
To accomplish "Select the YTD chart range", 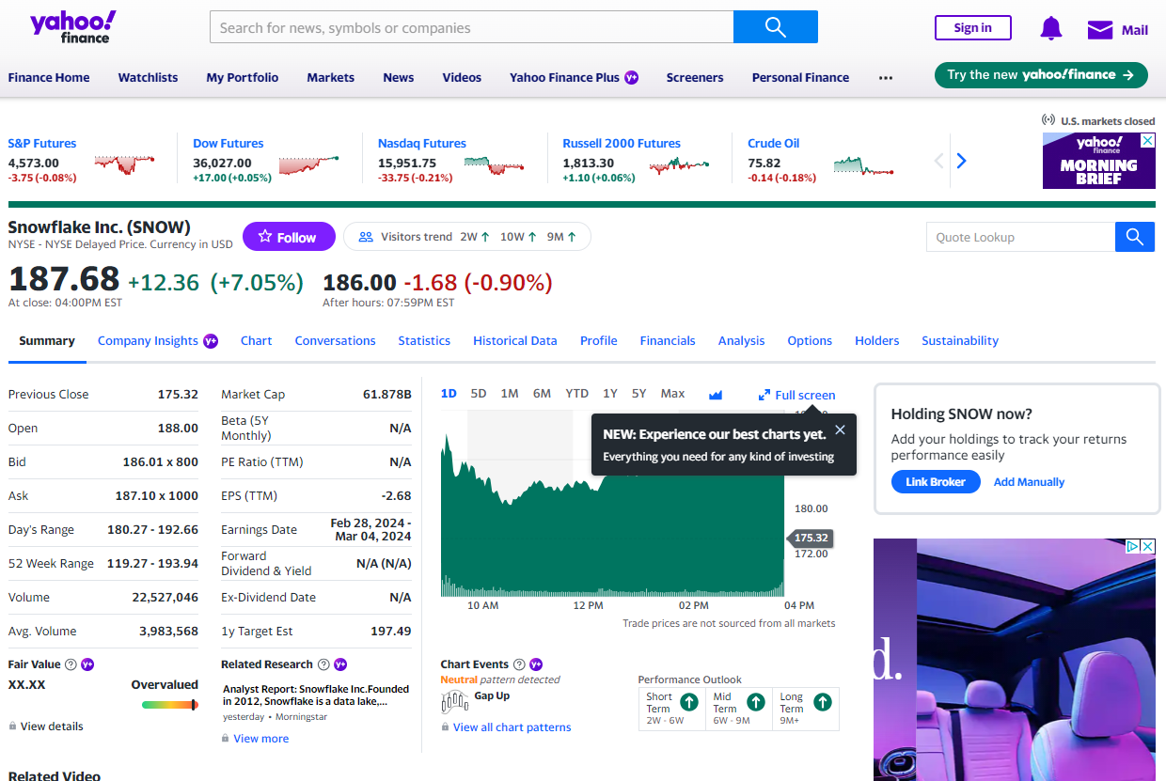I will click(576, 394).
